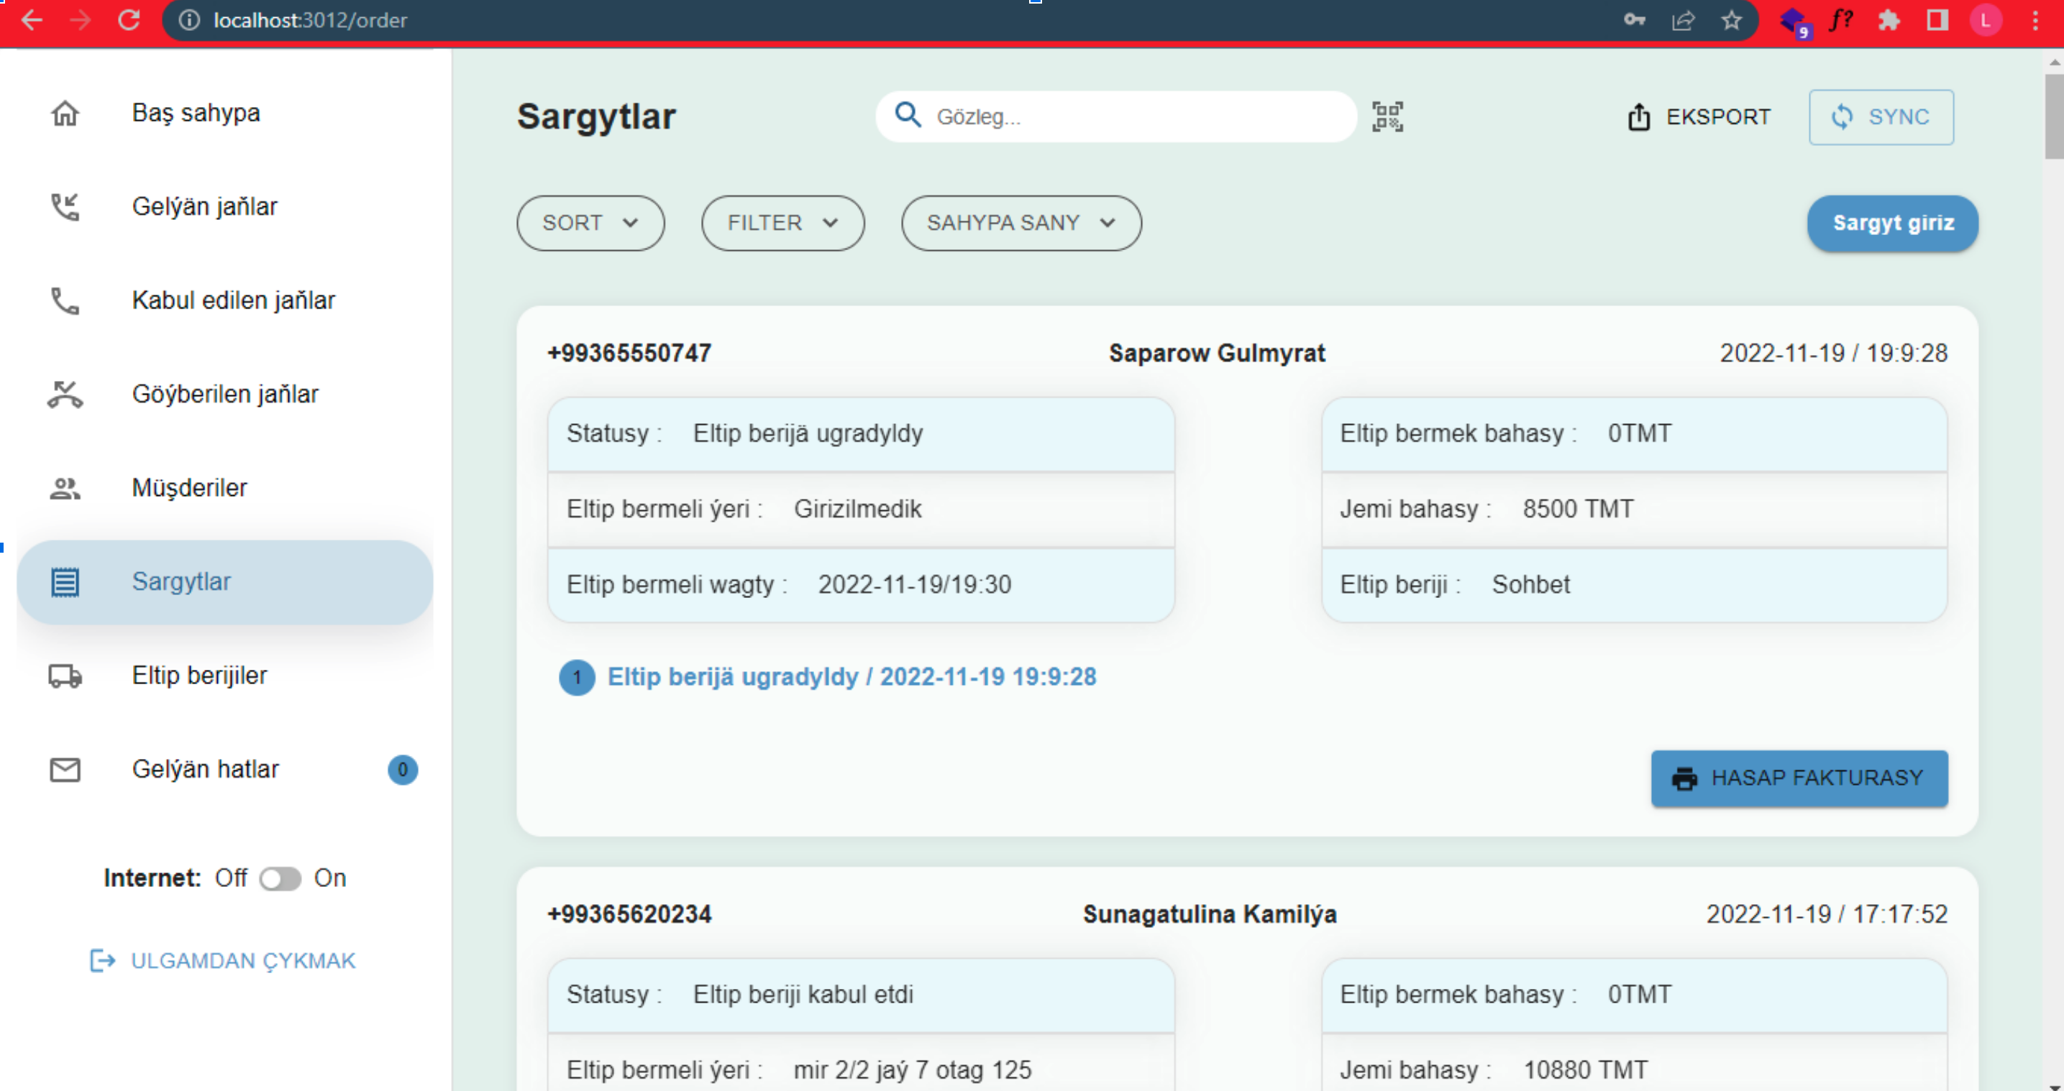Image resolution: width=2064 pixels, height=1091 pixels.
Task: Focus the Gözleg search field
Action: point(1116,117)
